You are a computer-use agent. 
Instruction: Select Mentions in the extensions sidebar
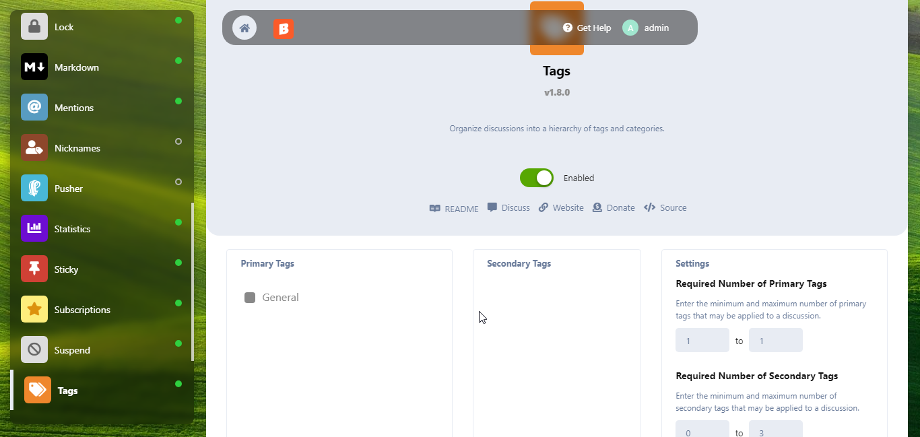click(x=74, y=108)
